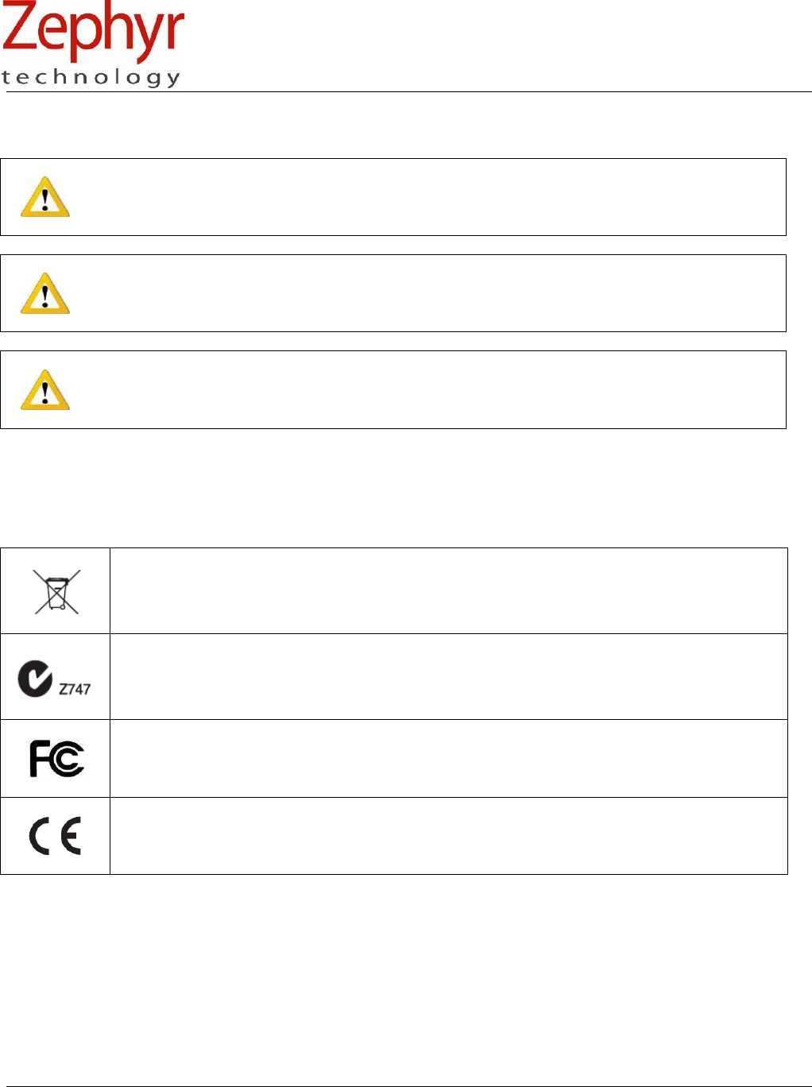Click the red Zephyr wordmark logo

tap(93, 32)
